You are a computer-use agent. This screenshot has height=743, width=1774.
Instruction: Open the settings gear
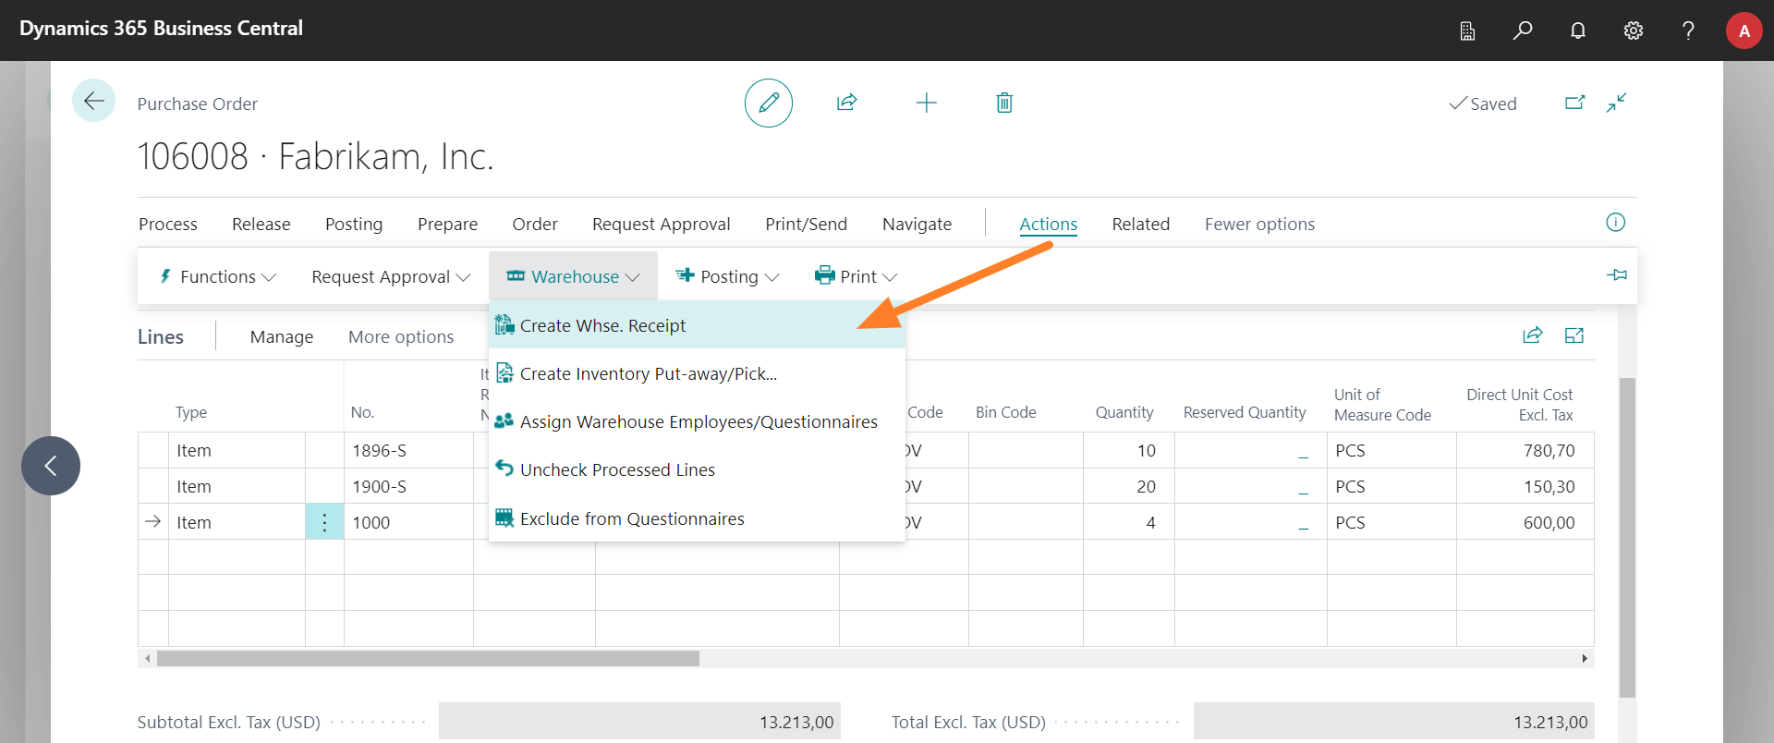pyautogui.click(x=1634, y=30)
